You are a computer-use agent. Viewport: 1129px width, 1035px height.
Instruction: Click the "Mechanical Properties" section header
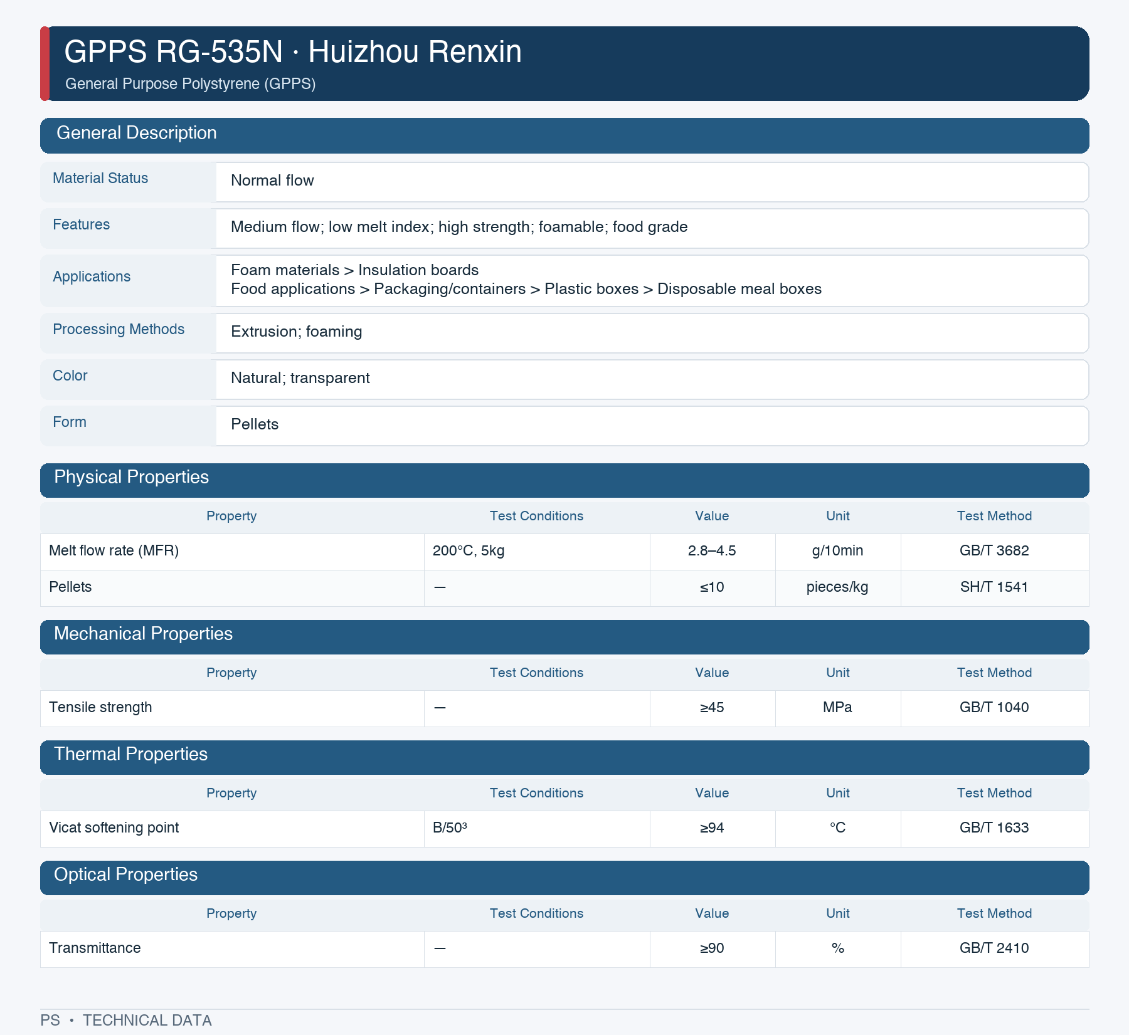coord(564,637)
